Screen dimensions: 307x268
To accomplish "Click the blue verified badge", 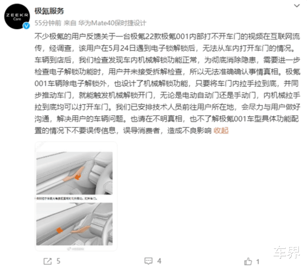I will point(26,26).
